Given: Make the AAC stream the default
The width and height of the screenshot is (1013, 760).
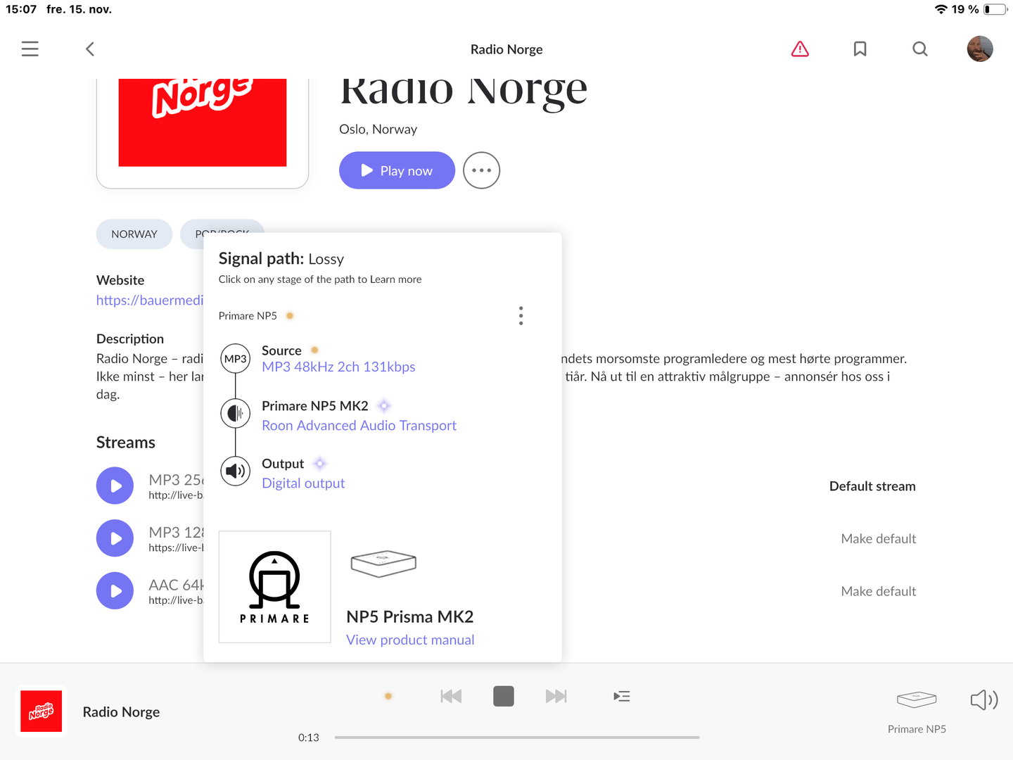Looking at the screenshot, I should [878, 591].
